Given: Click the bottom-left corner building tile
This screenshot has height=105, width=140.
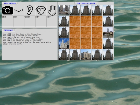Looking at the screenshot, I should click(64, 54).
